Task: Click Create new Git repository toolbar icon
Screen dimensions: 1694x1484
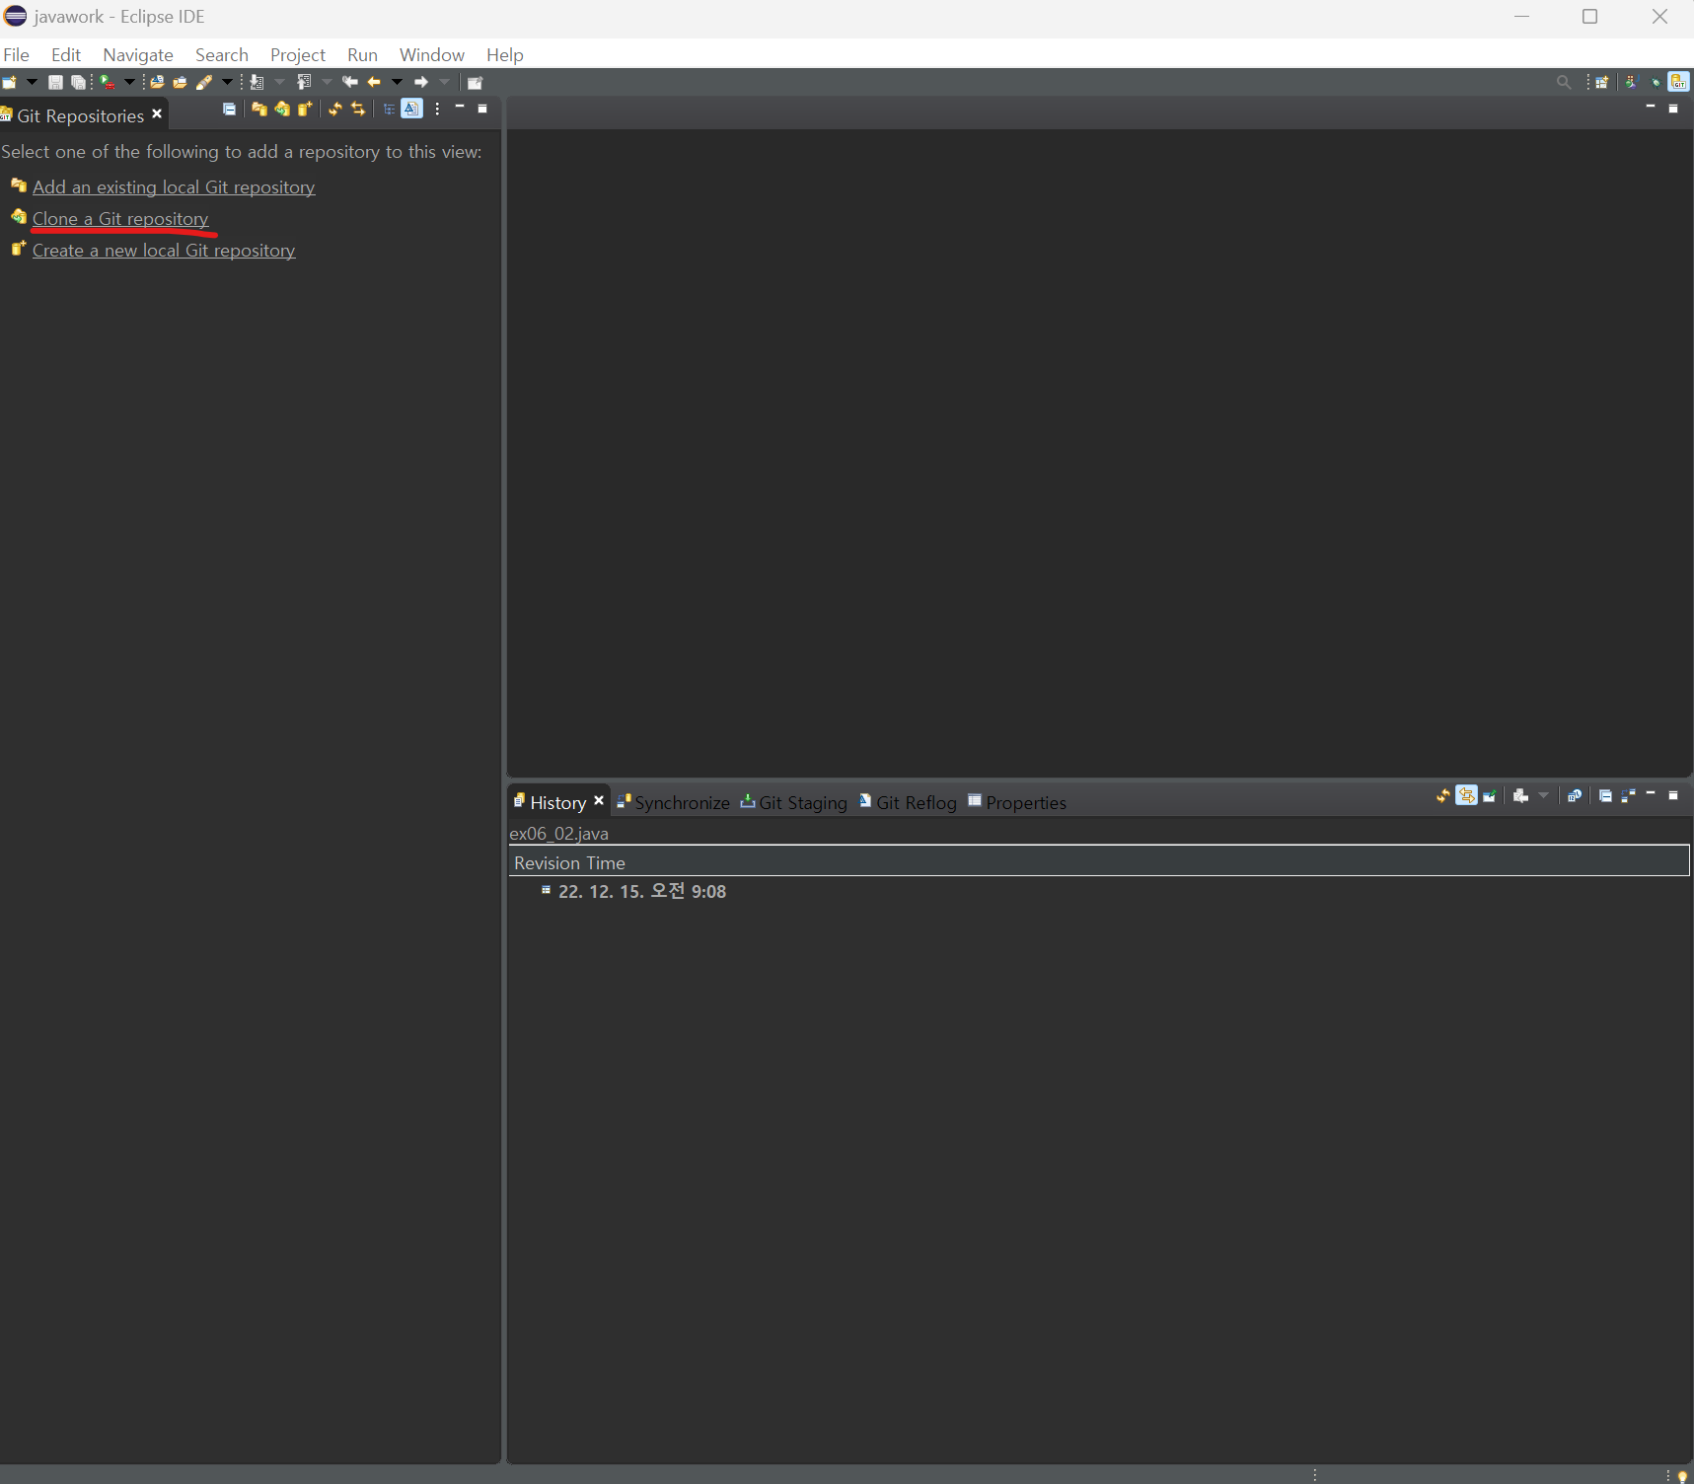Action: click(305, 109)
